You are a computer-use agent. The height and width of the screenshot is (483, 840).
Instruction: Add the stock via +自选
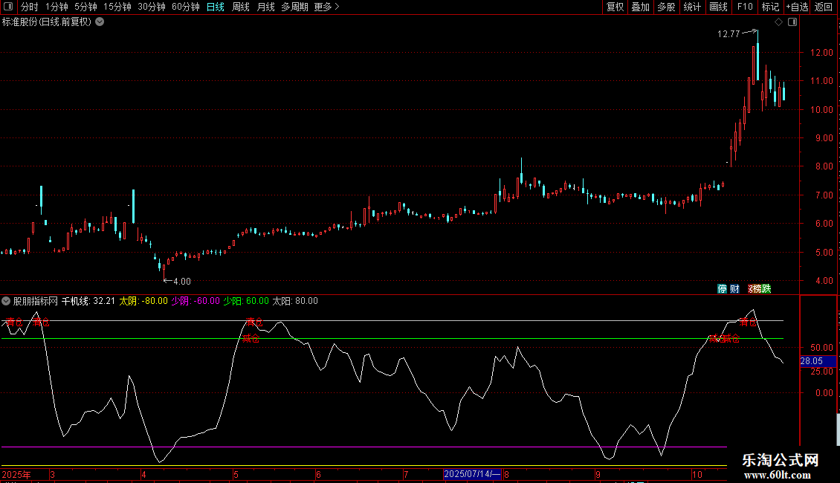pyautogui.click(x=796, y=7)
